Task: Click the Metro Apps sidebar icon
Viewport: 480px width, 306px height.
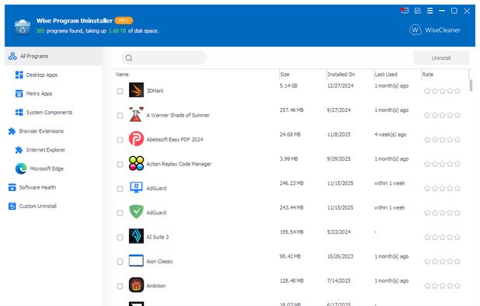Action: click(19, 94)
